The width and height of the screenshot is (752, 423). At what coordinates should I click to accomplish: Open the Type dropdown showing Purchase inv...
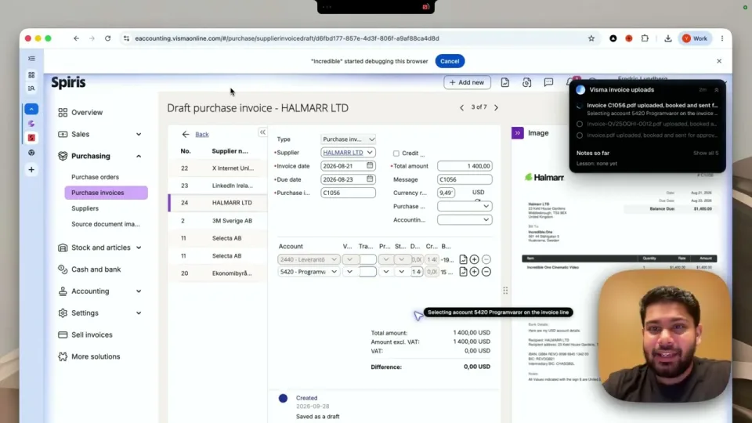click(348, 139)
